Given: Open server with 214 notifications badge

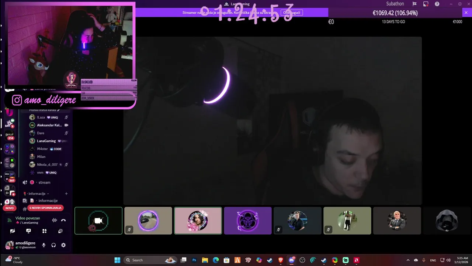Looking at the screenshot, I should click(10, 136).
